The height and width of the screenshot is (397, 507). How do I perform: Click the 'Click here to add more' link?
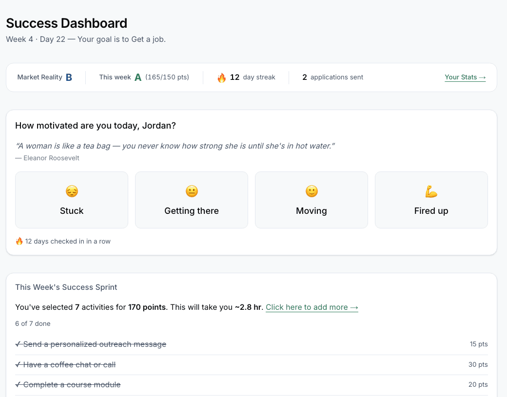pyautogui.click(x=312, y=307)
